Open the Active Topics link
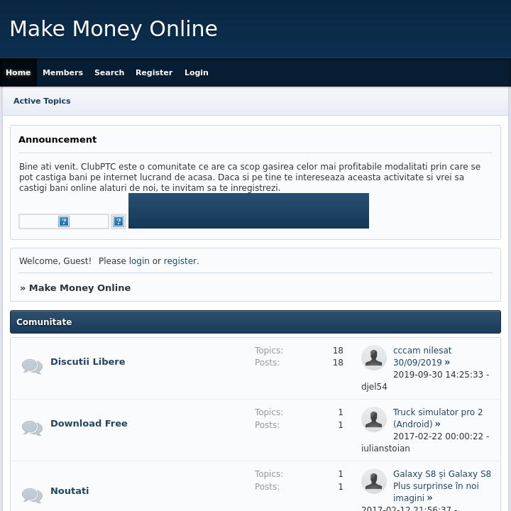 pos(42,101)
